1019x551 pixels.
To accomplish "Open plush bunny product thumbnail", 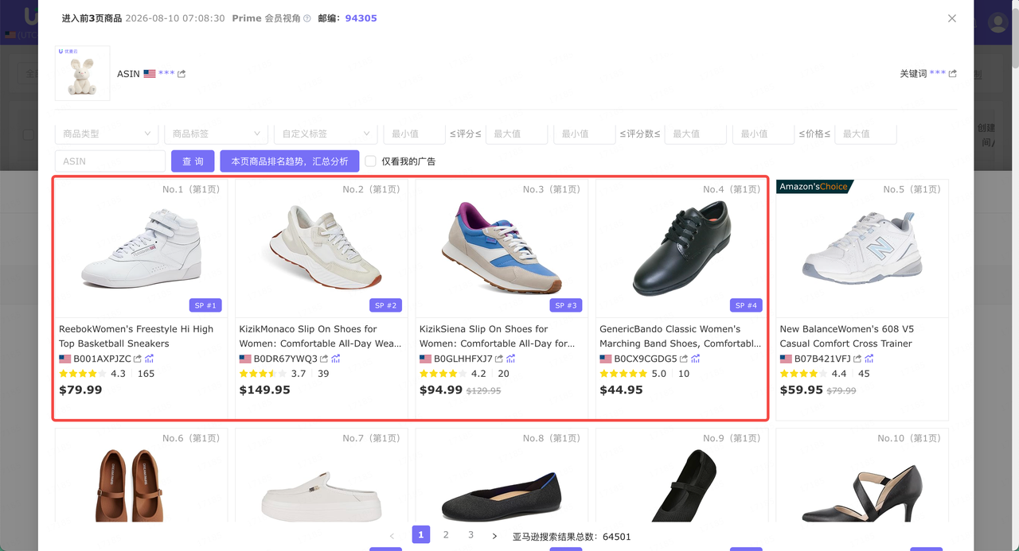I will coord(83,73).
